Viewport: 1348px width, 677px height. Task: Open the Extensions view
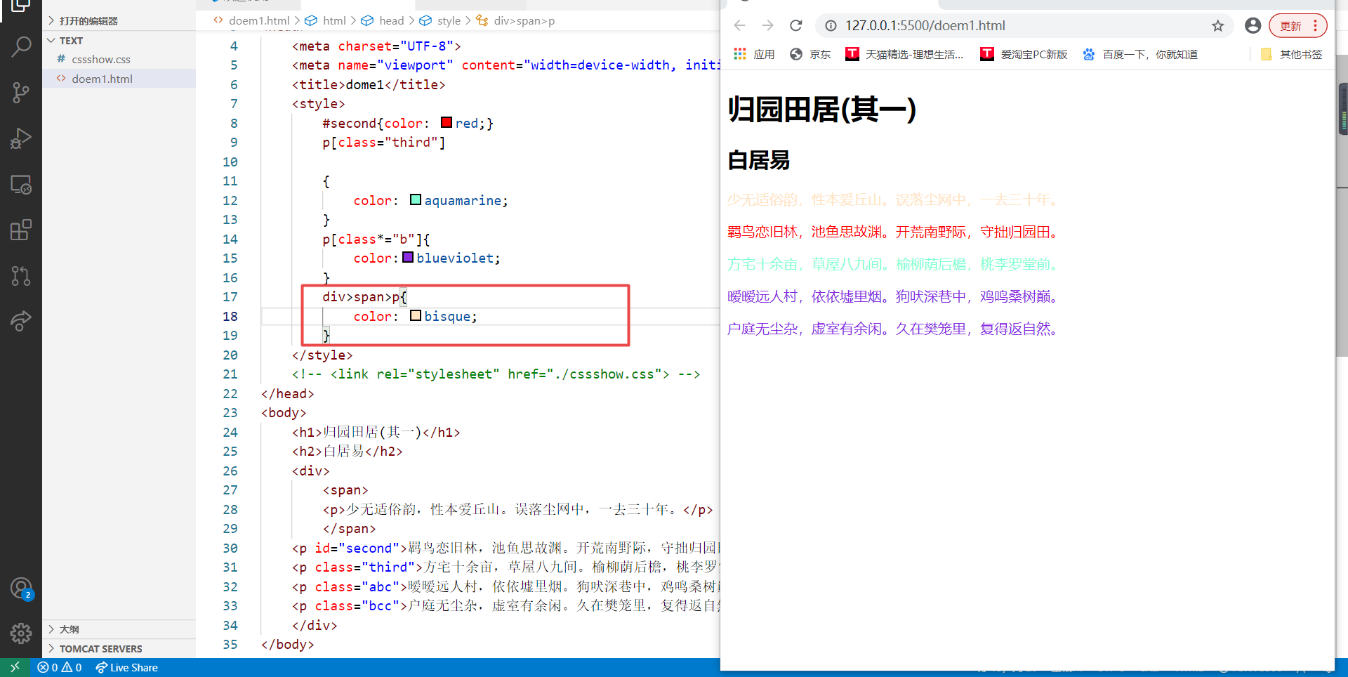pyautogui.click(x=21, y=230)
